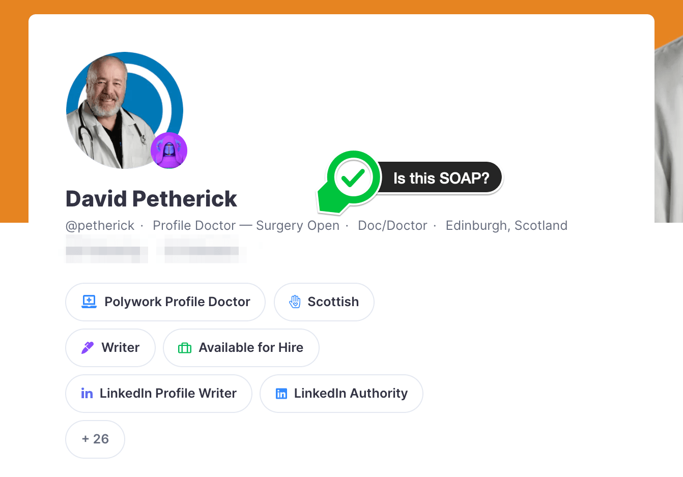
Task: Select the Writer badge label
Action: click(x=121, y=347)
